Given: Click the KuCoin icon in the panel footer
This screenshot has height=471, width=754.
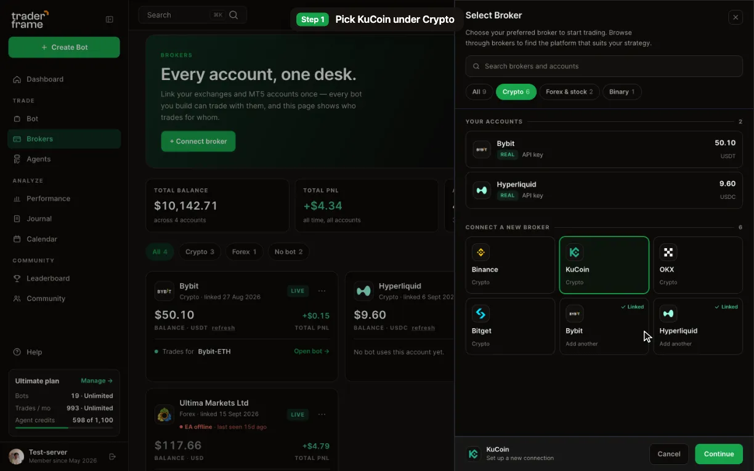Looking at the screenshot, I should (473, 454).
